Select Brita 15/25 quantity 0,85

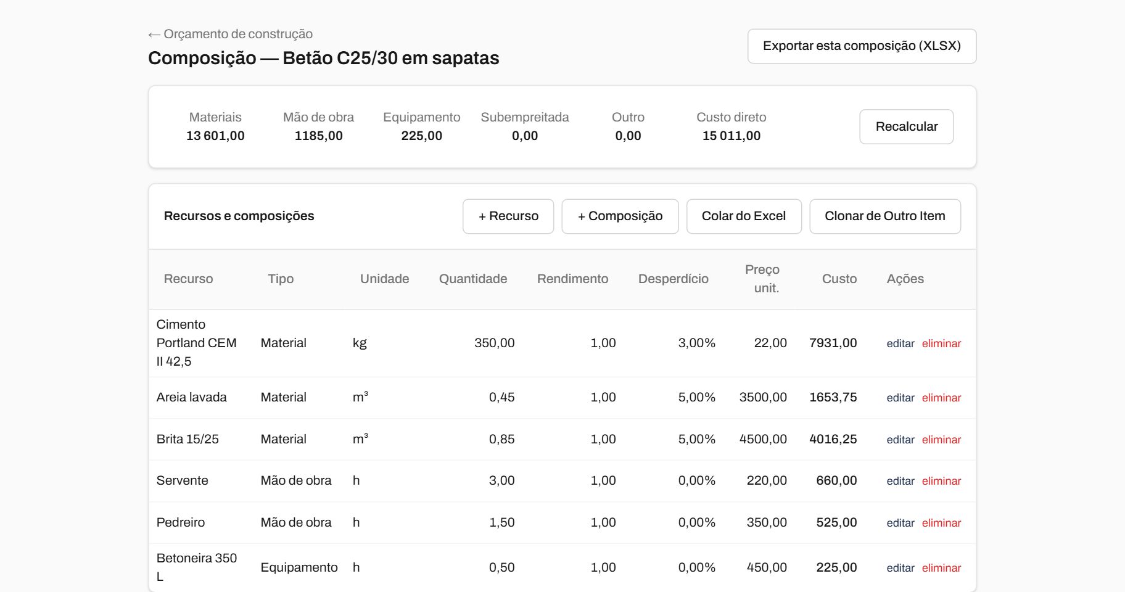(501, 439)
